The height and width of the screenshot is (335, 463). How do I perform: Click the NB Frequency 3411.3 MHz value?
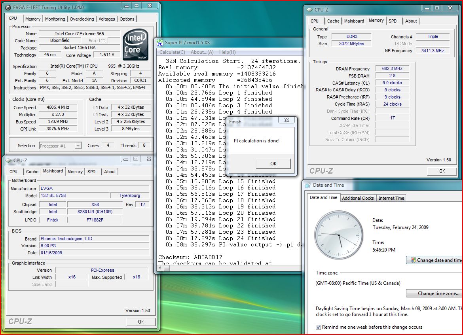433,51
